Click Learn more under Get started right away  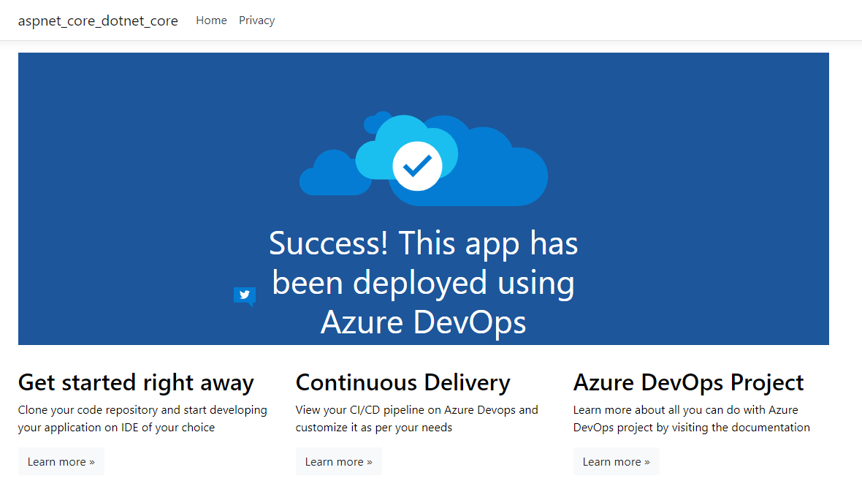point(61,461)
